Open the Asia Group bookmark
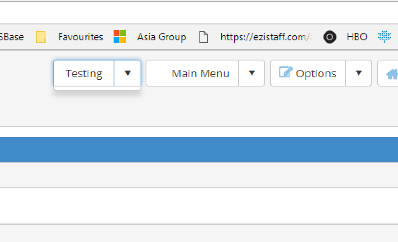 162,37
